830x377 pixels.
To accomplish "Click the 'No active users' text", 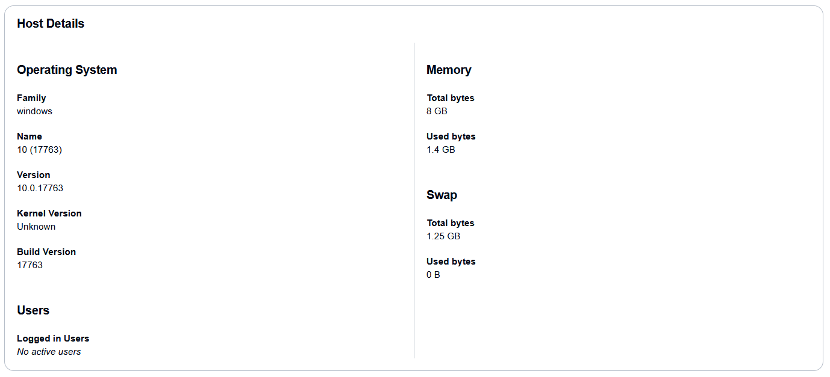I will 49,352.
